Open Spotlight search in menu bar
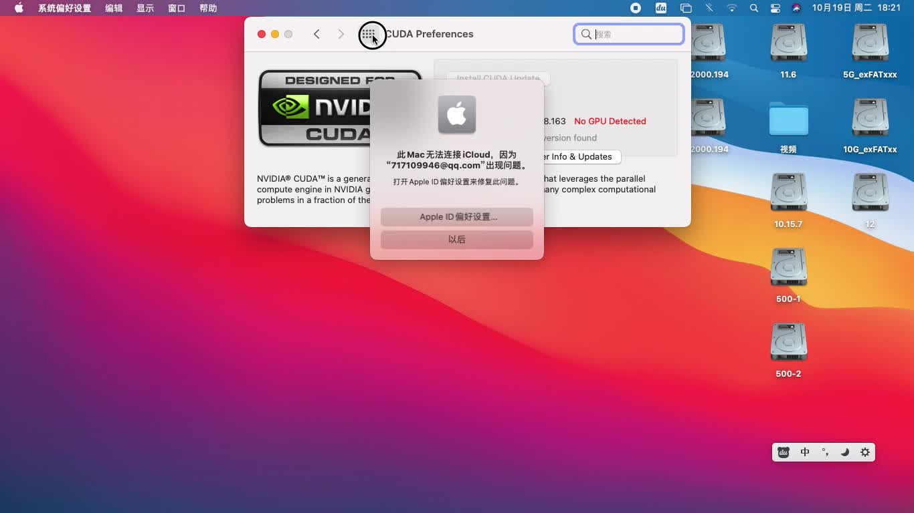 [754, 8]
